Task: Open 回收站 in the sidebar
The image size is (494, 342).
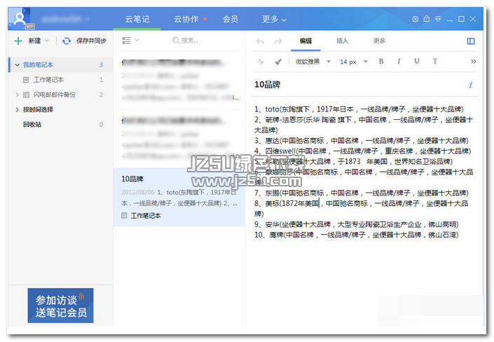Action: pos(32,125)
